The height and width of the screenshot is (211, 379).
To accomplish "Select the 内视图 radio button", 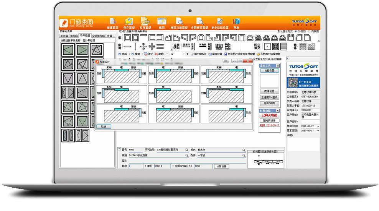I will [309, 31].
